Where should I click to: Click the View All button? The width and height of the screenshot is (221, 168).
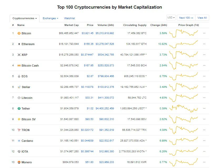click(x=202, y=18)
